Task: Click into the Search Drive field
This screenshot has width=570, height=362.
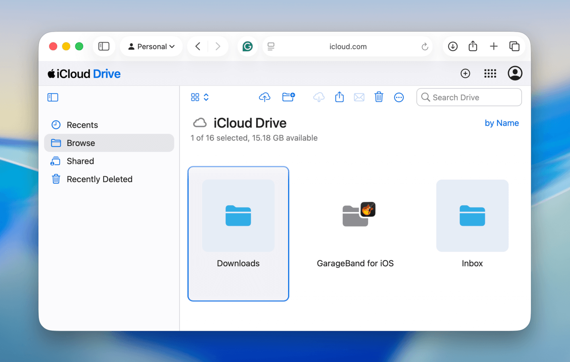Action: click(x=469, y=97)
